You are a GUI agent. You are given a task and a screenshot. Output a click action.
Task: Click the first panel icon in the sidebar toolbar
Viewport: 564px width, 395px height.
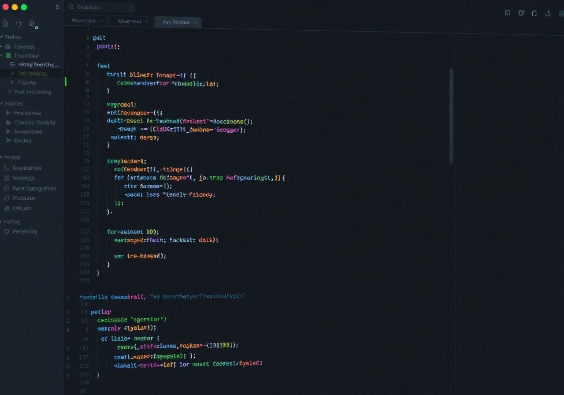[x=5, y=24]
